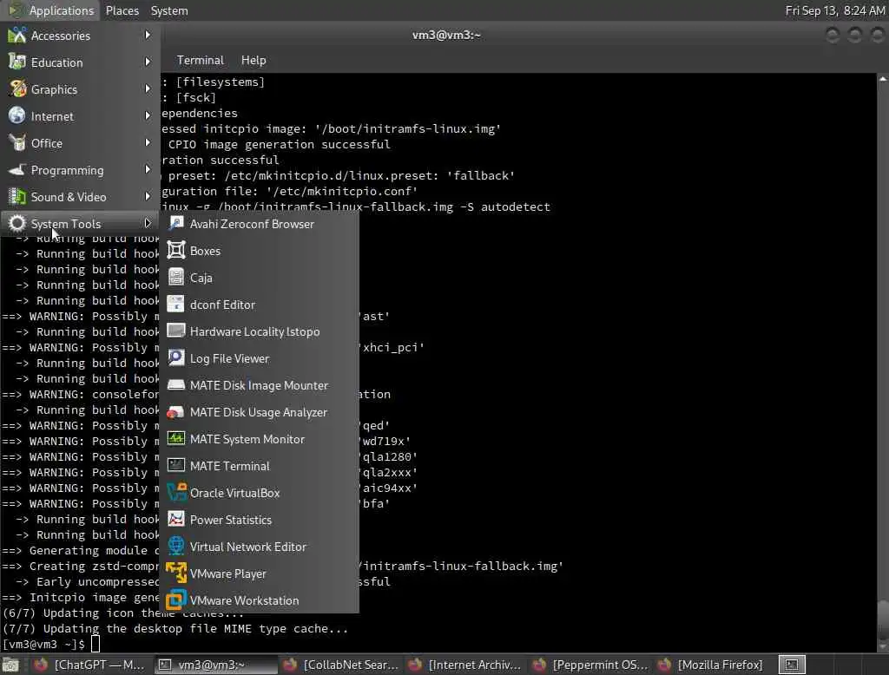Open the Accessories category icon
Image resolution: width=889 pixels, height=675 pixels.
[x=17, y=36]
